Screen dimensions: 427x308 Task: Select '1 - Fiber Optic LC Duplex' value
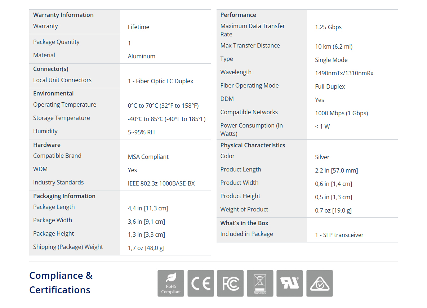point(160,81)
